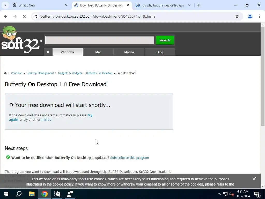This screenshot has height=199, width=265.
Task: Bookmark this page with the star icon
Action: coord(237,16)
